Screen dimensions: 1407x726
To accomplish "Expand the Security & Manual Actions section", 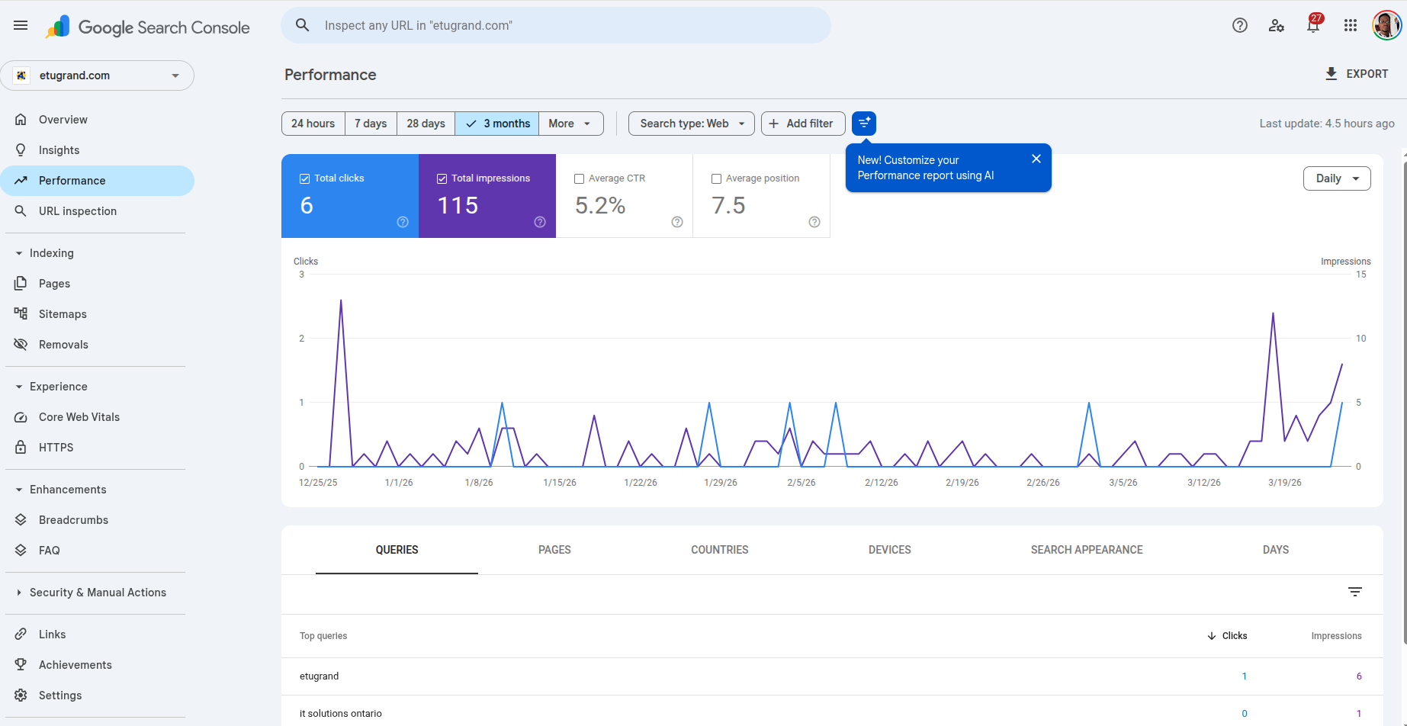I will [97, 593].
